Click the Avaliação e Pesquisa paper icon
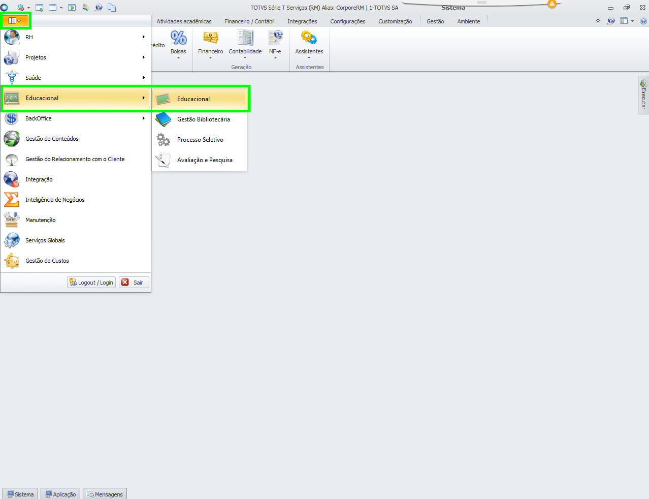This screenshot has height=499, width=649. point(163,160)
